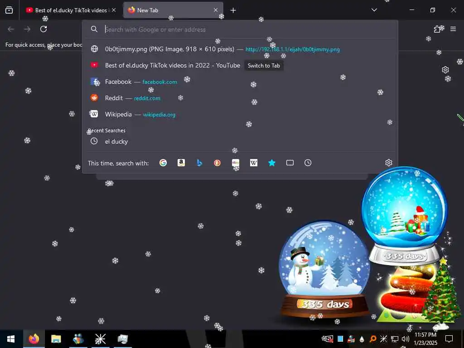Image resolution: width=464 pixels, height=348 pixels.
Task: Click the Back navigation arrow
Action: pyautogui.click(x=11, y=29)
